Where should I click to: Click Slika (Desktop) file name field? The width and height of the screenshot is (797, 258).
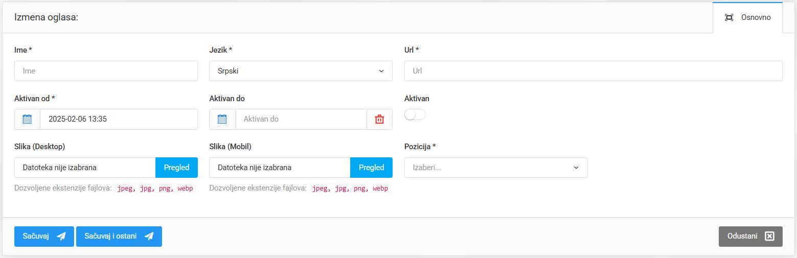point(85,168)
